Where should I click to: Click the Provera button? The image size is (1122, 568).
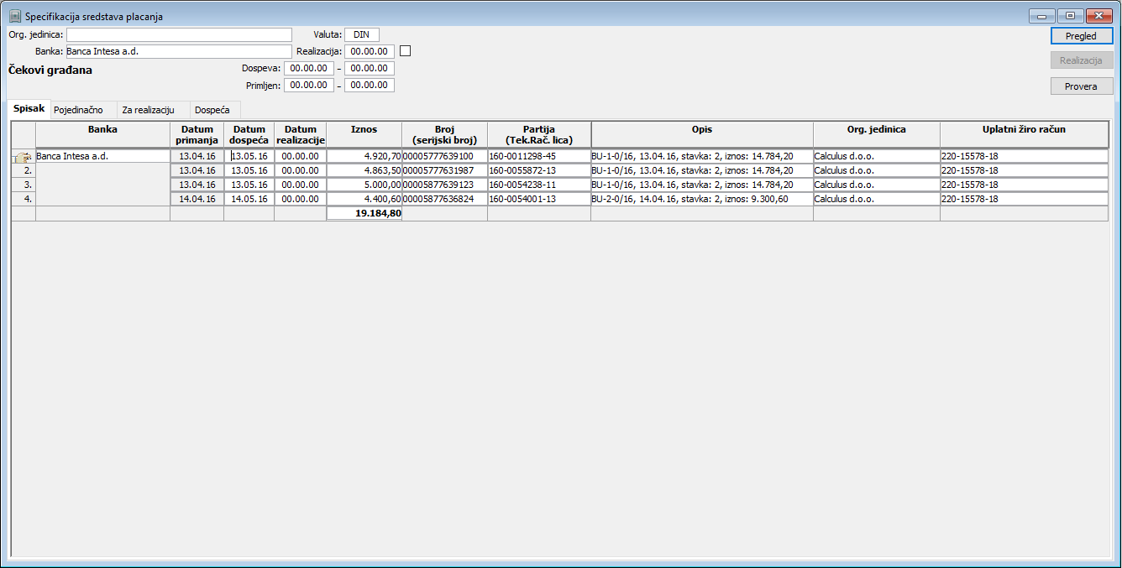pyautogui.click(x=1082, y=86)
